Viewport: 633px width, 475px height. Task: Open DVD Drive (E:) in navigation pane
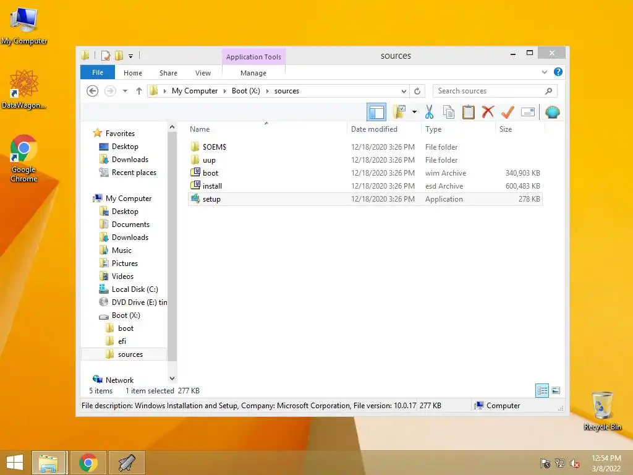tap(139, 302)
